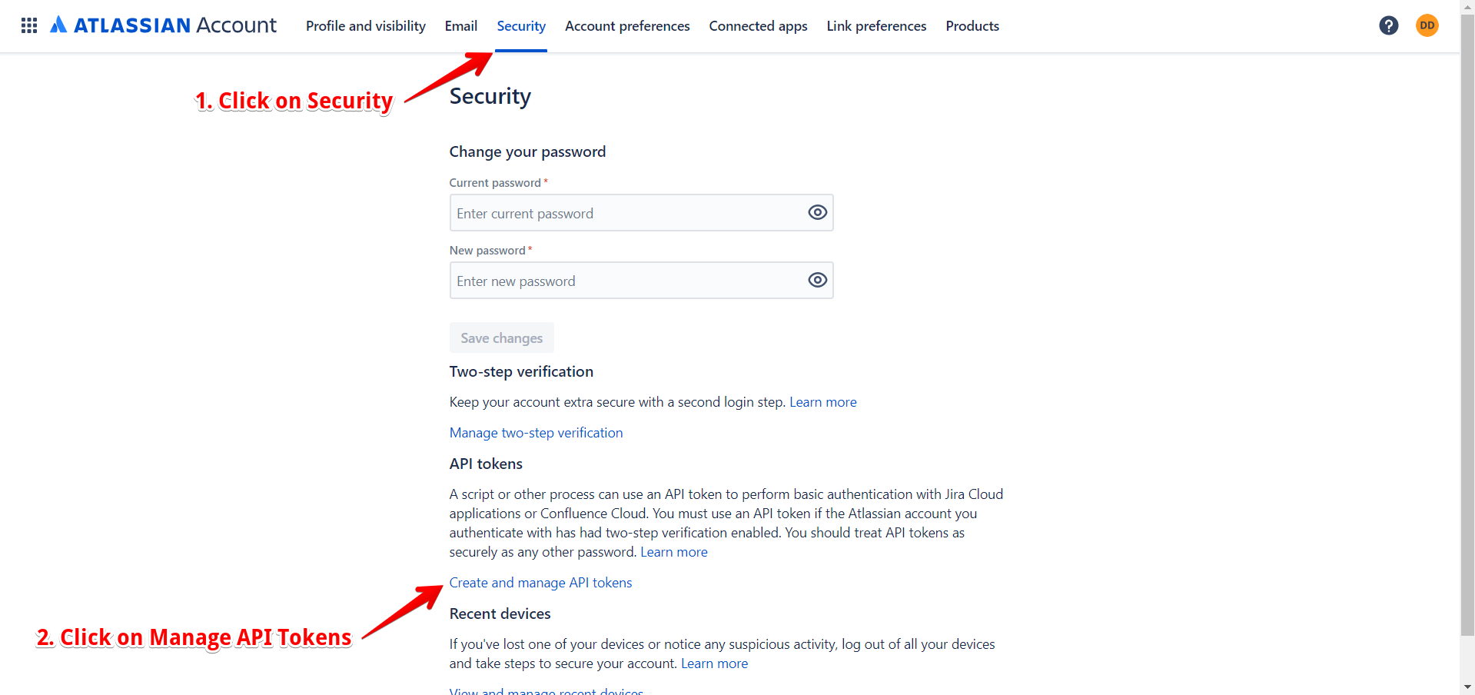1475x695 pixels.
Task: Navigate to Account preferences
Action: click(x=627, y=25)
